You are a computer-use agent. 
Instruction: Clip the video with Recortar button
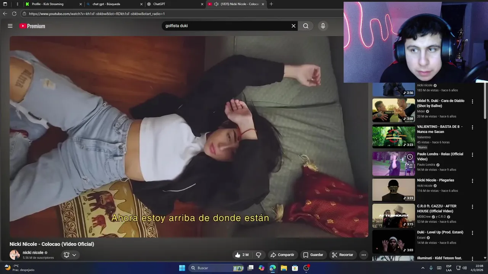pos(342,255)
